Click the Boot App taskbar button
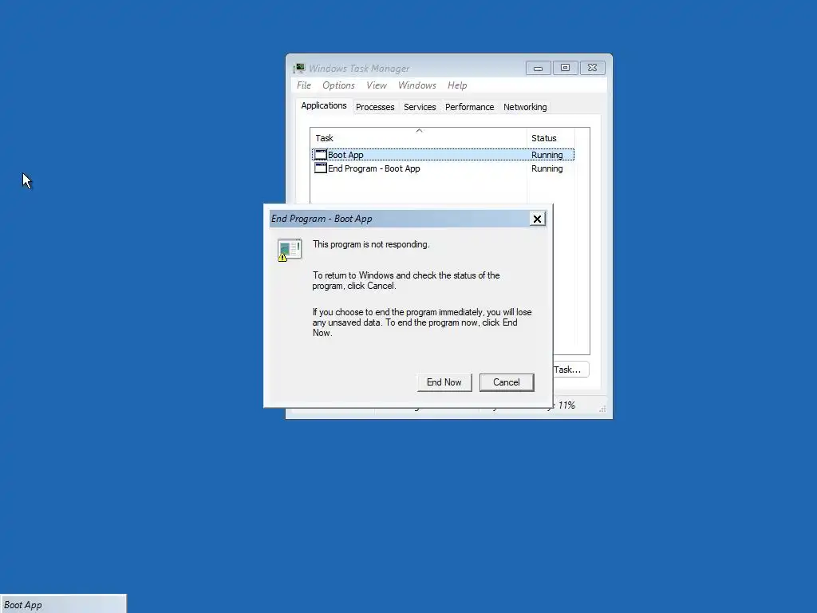Screen dimensions: 817x613 coord(63,604)
